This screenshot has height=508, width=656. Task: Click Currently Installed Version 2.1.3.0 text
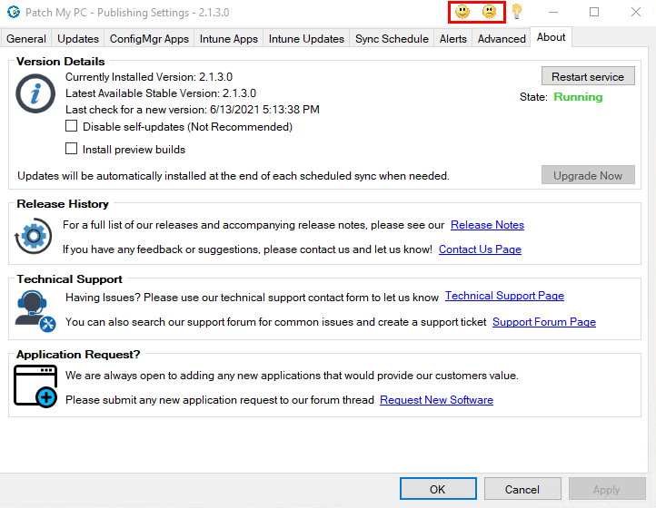149,77
